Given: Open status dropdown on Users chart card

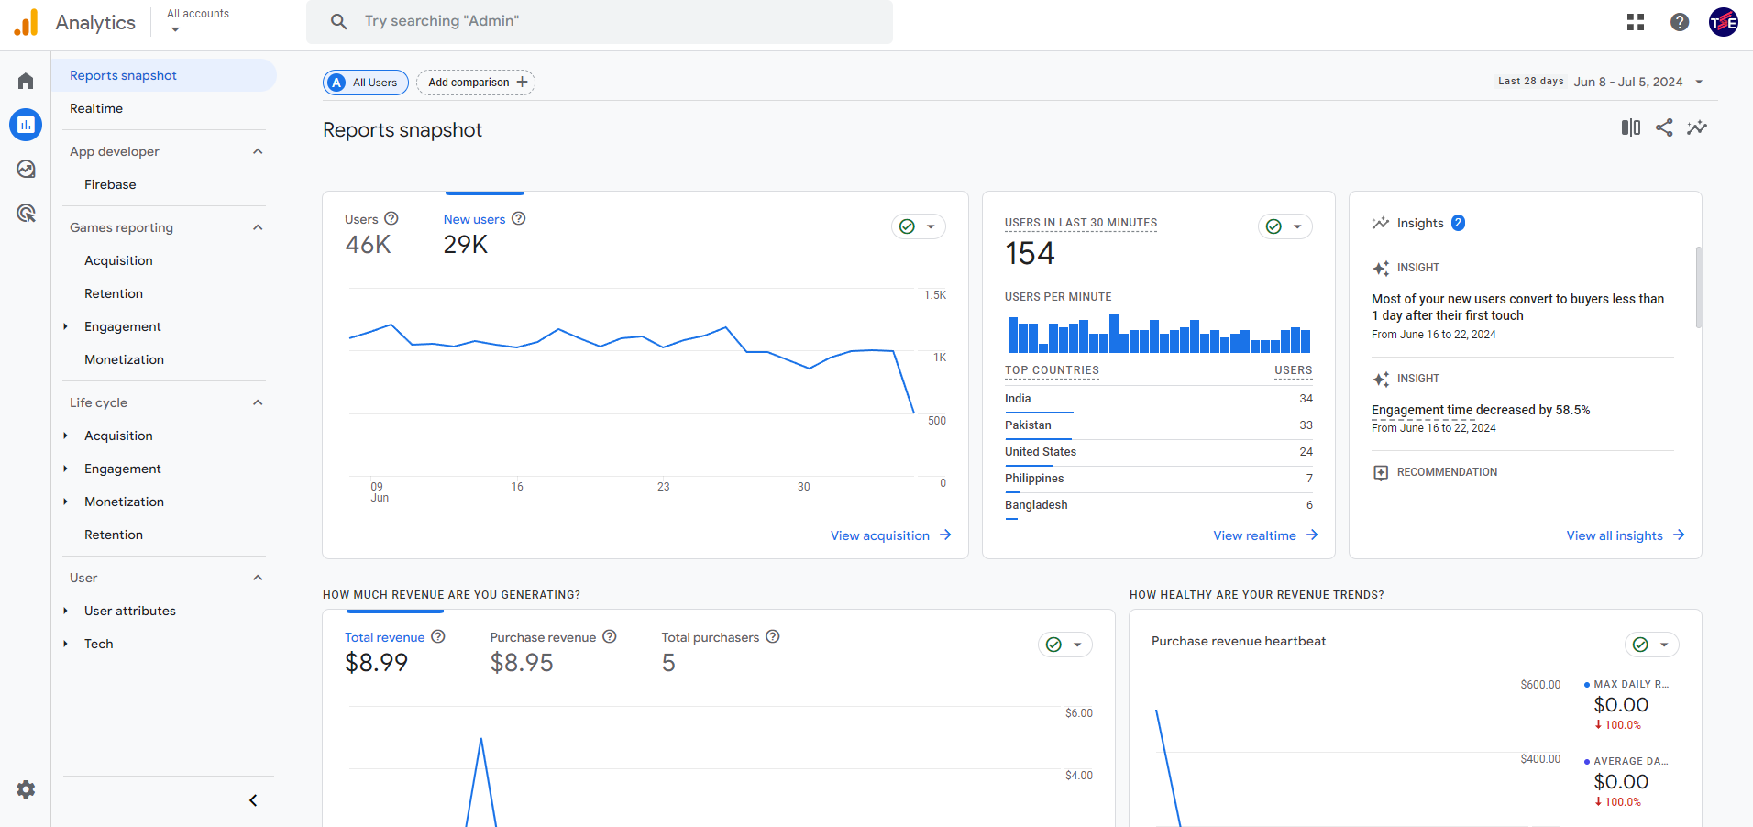Looking at the screenshot, I should tap(919, 226).
